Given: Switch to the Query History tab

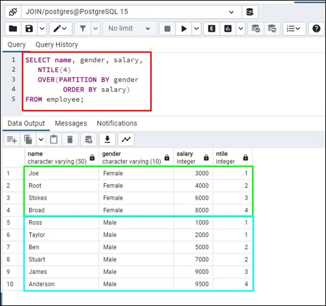Looking at the screenshot, I should (57, 45).
